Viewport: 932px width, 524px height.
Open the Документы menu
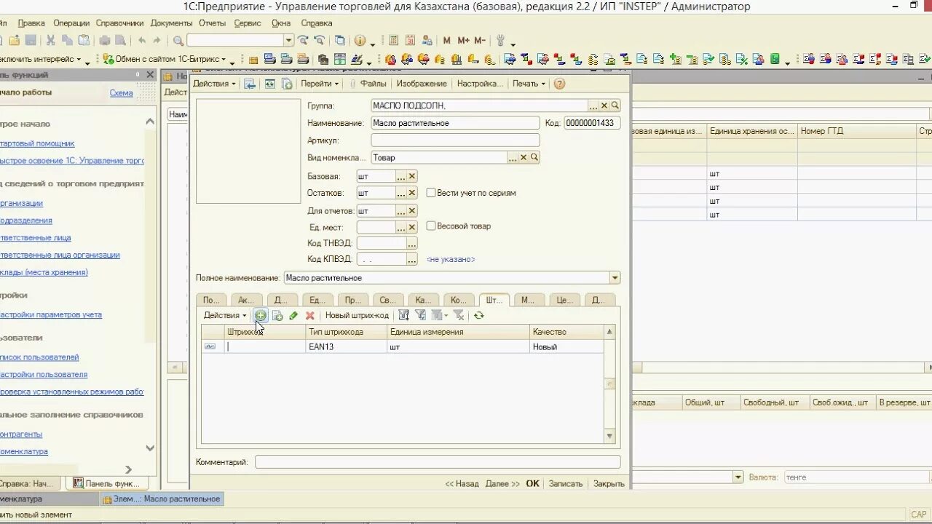point(172,23)
